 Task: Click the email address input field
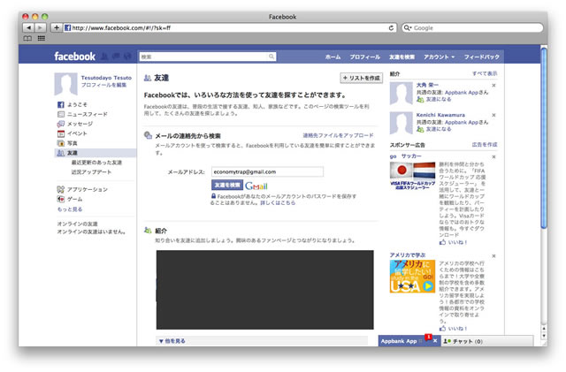coord(267,172)
